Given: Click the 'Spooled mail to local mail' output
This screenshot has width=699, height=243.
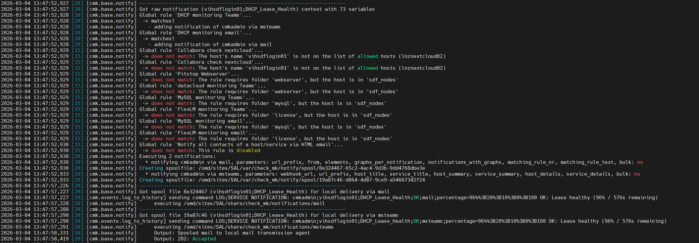Looking at the screenshot, I should (x=243, y=233).
